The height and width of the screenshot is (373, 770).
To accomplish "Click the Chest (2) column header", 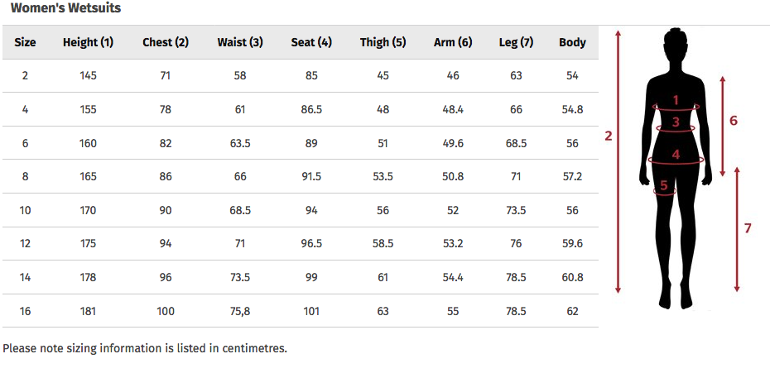I will pyautogui.click(x=166, y=42).
